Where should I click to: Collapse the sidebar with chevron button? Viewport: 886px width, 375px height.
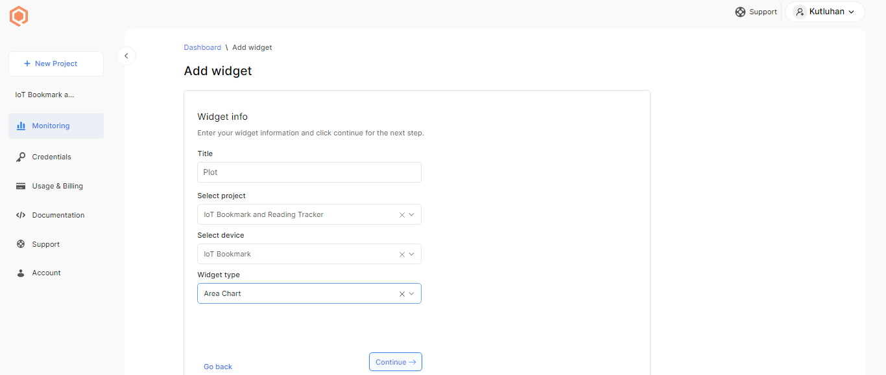(x=126, y=56)
